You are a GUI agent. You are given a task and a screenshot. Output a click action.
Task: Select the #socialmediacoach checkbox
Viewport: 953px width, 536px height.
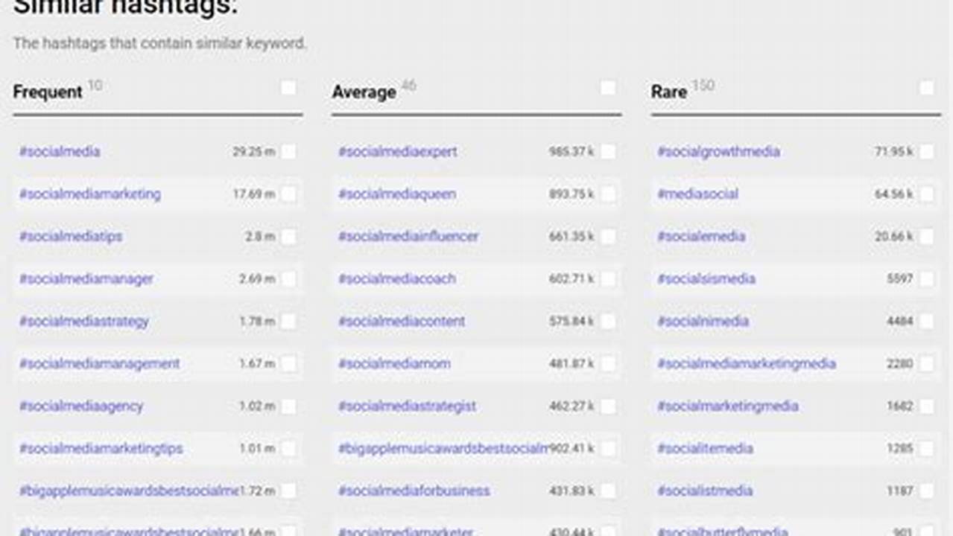click(x=608, y=278)
